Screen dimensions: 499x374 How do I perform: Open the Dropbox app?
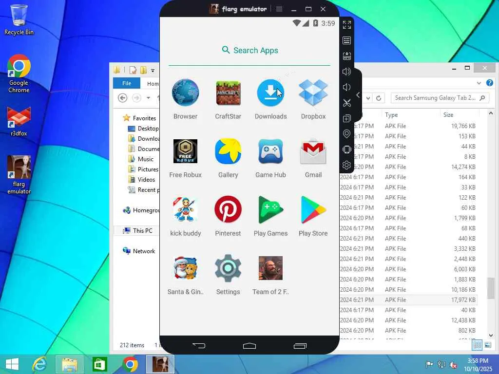coord(313,93)
